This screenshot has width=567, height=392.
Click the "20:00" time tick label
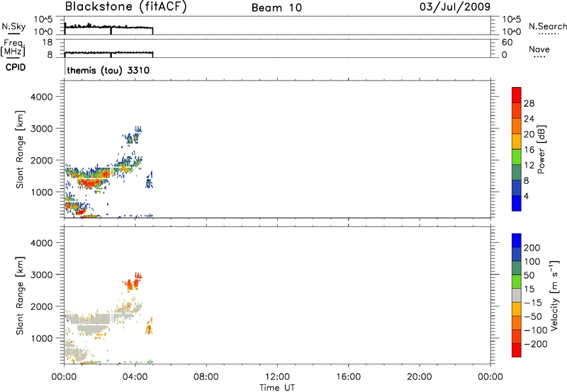[x=420, y=377]
